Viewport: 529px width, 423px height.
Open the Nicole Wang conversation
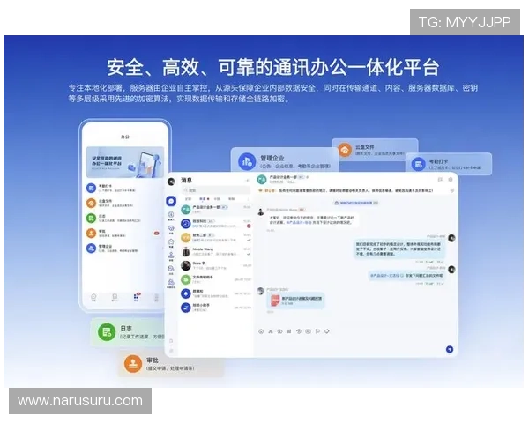216,252
